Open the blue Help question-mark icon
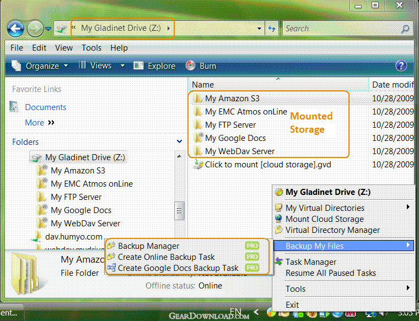The image size is (419, 321). pyautogui.click(x=401, y=66)
